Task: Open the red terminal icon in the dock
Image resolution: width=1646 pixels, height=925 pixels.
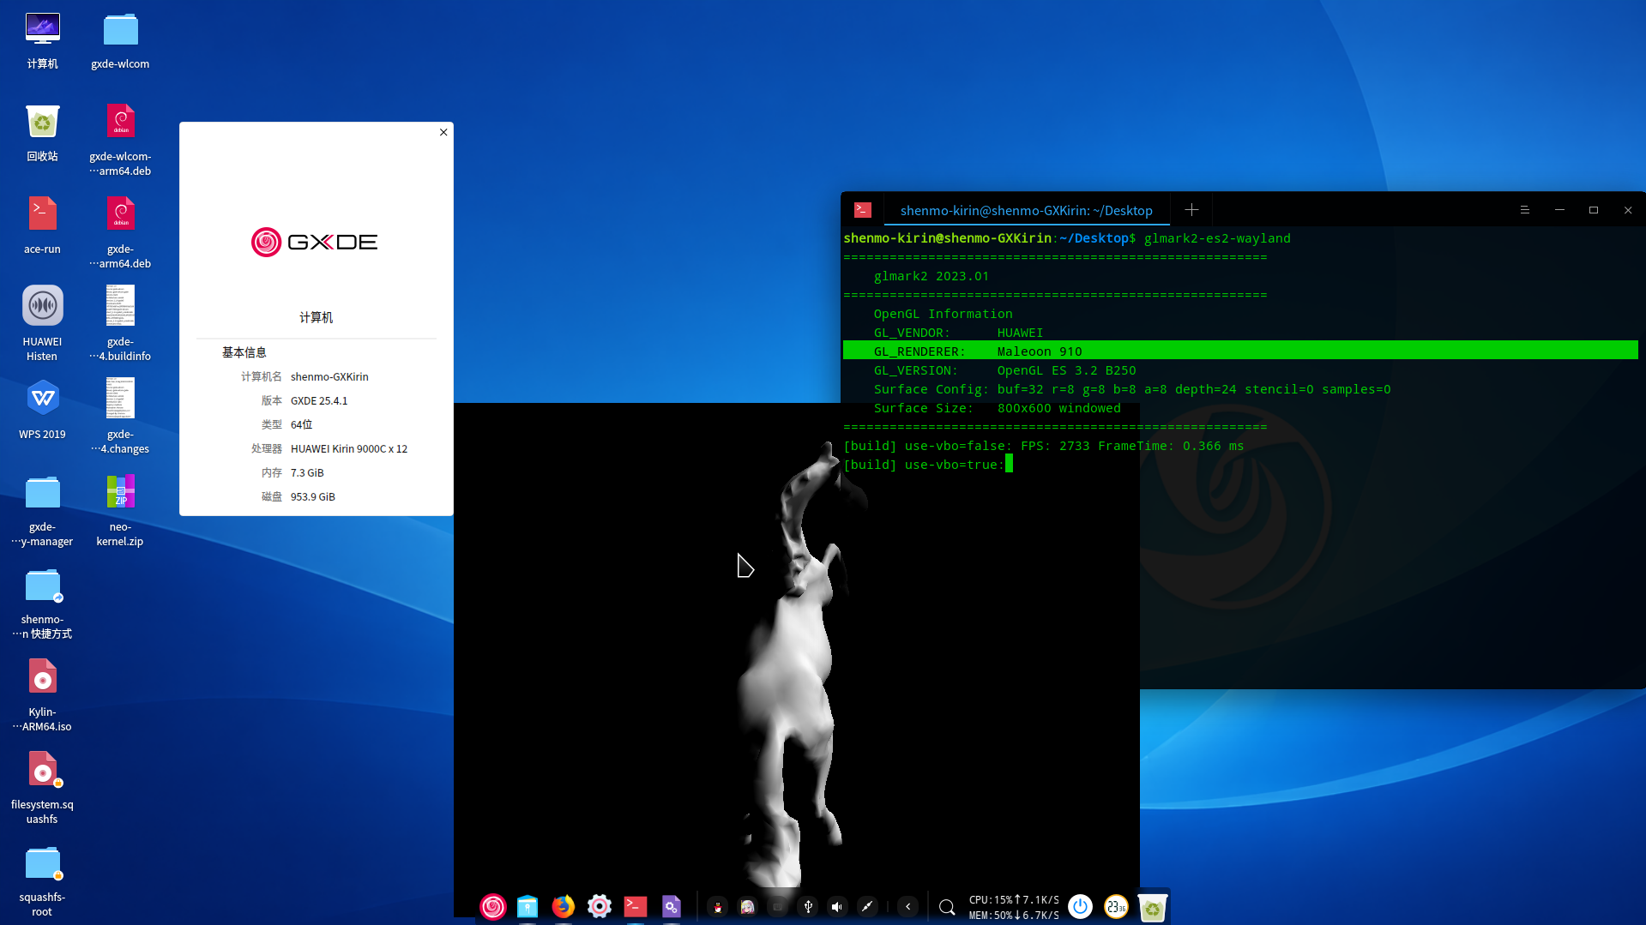Action: coord(636,906)
